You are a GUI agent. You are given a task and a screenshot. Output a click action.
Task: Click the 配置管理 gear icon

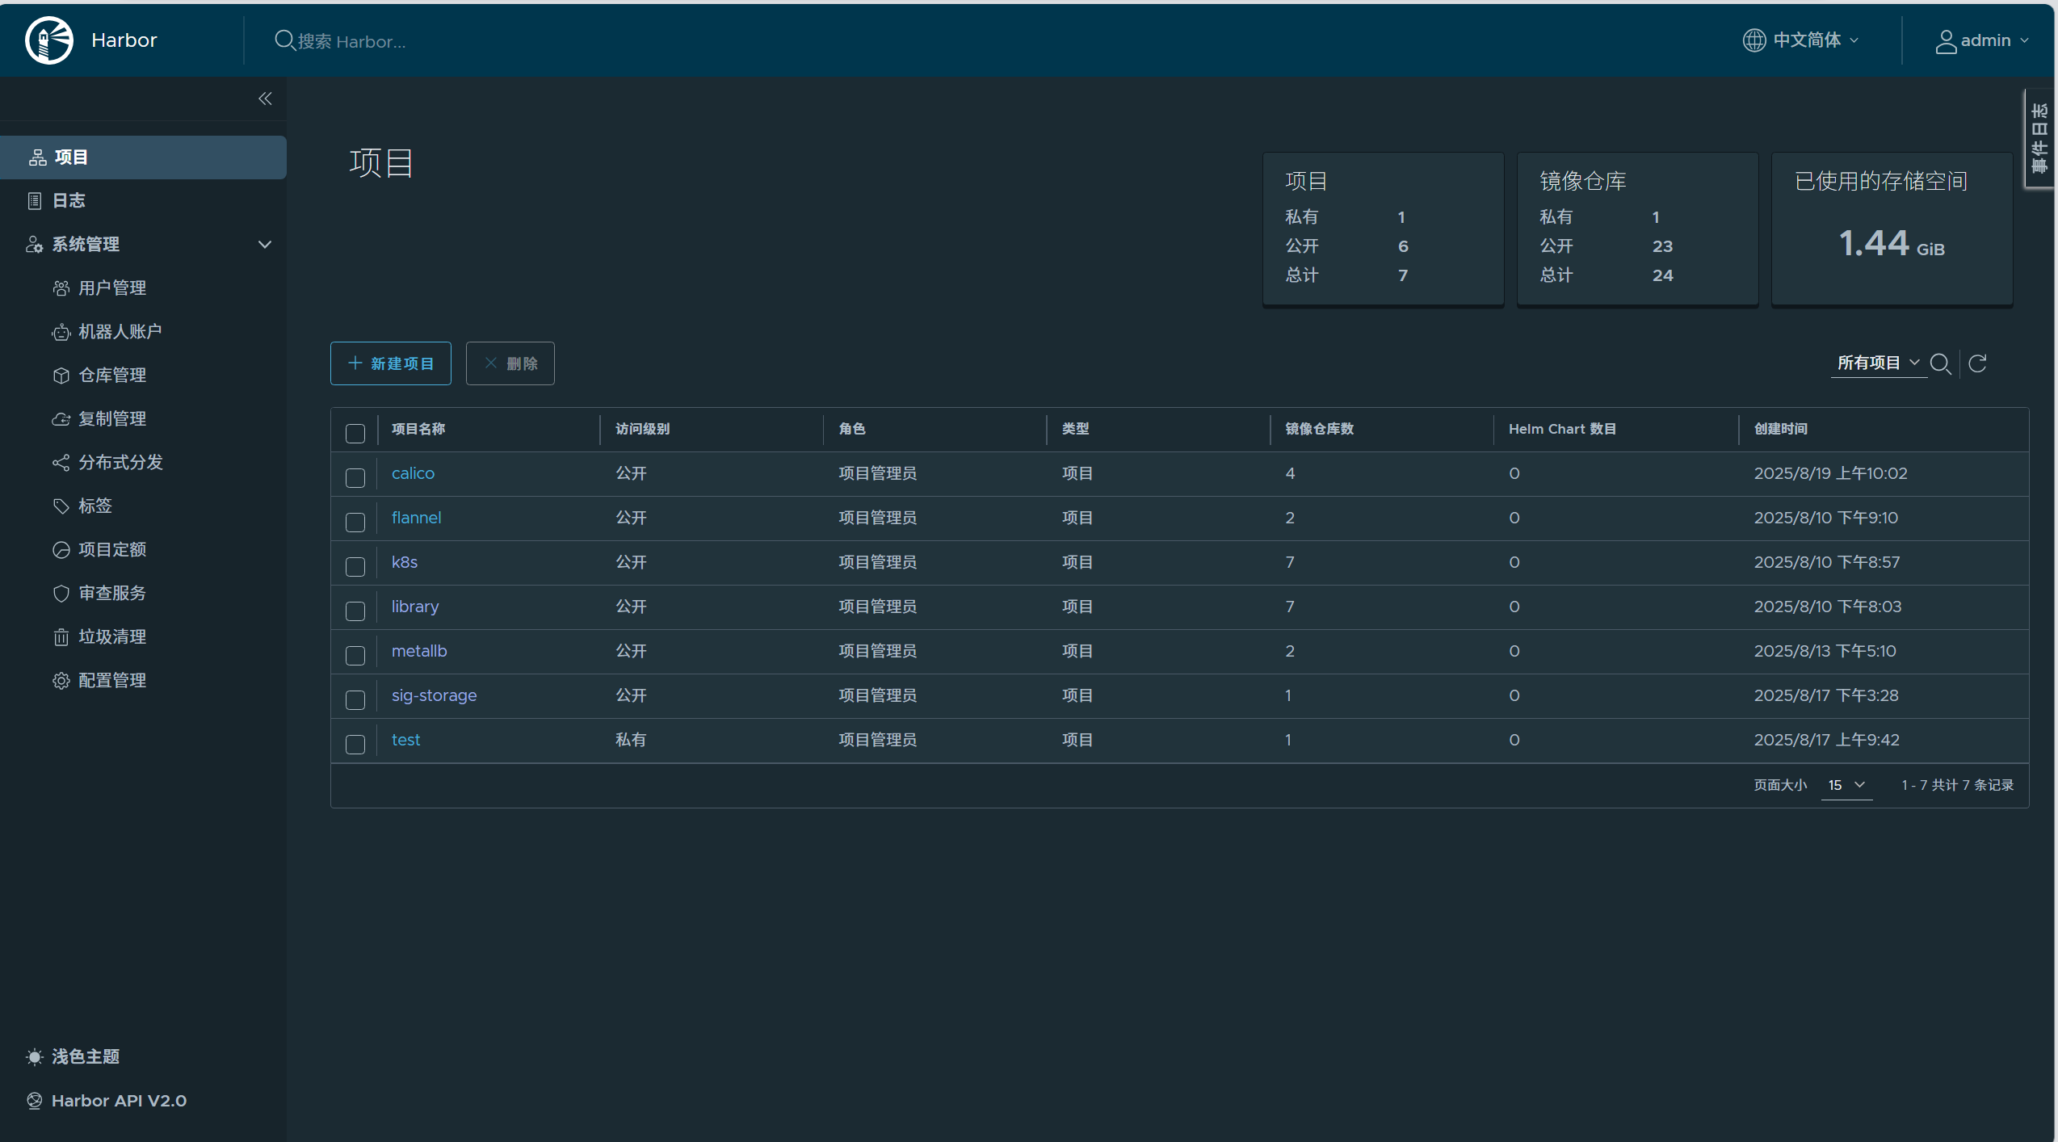(x=61, y=681)
